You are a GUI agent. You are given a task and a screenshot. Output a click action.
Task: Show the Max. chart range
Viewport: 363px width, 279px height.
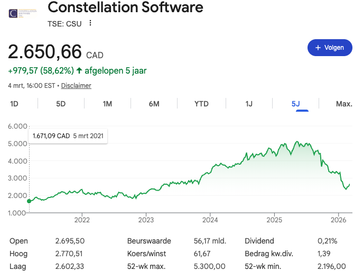[344, 104]
